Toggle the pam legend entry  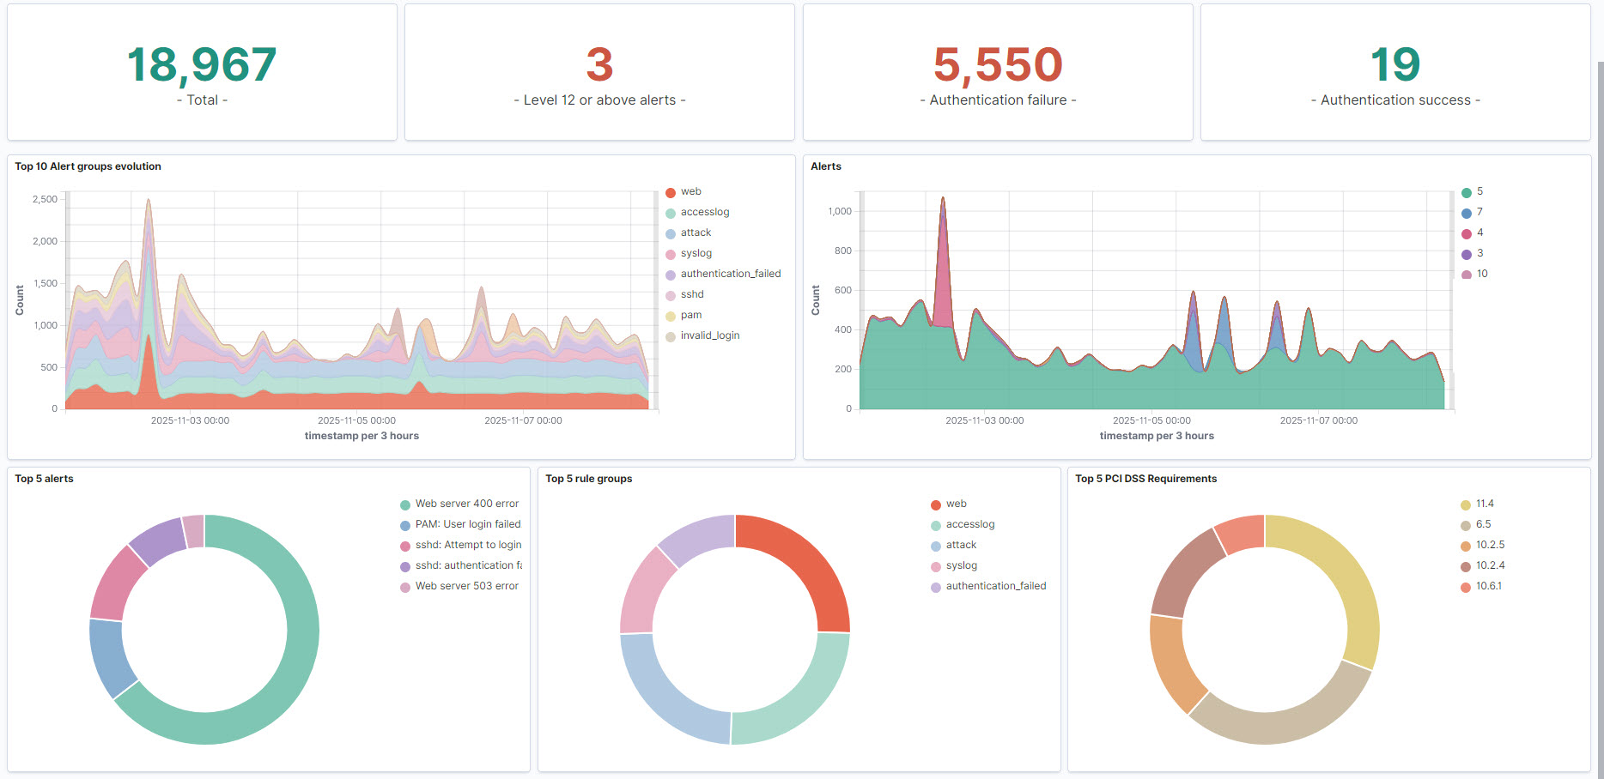tap(690, 315)
